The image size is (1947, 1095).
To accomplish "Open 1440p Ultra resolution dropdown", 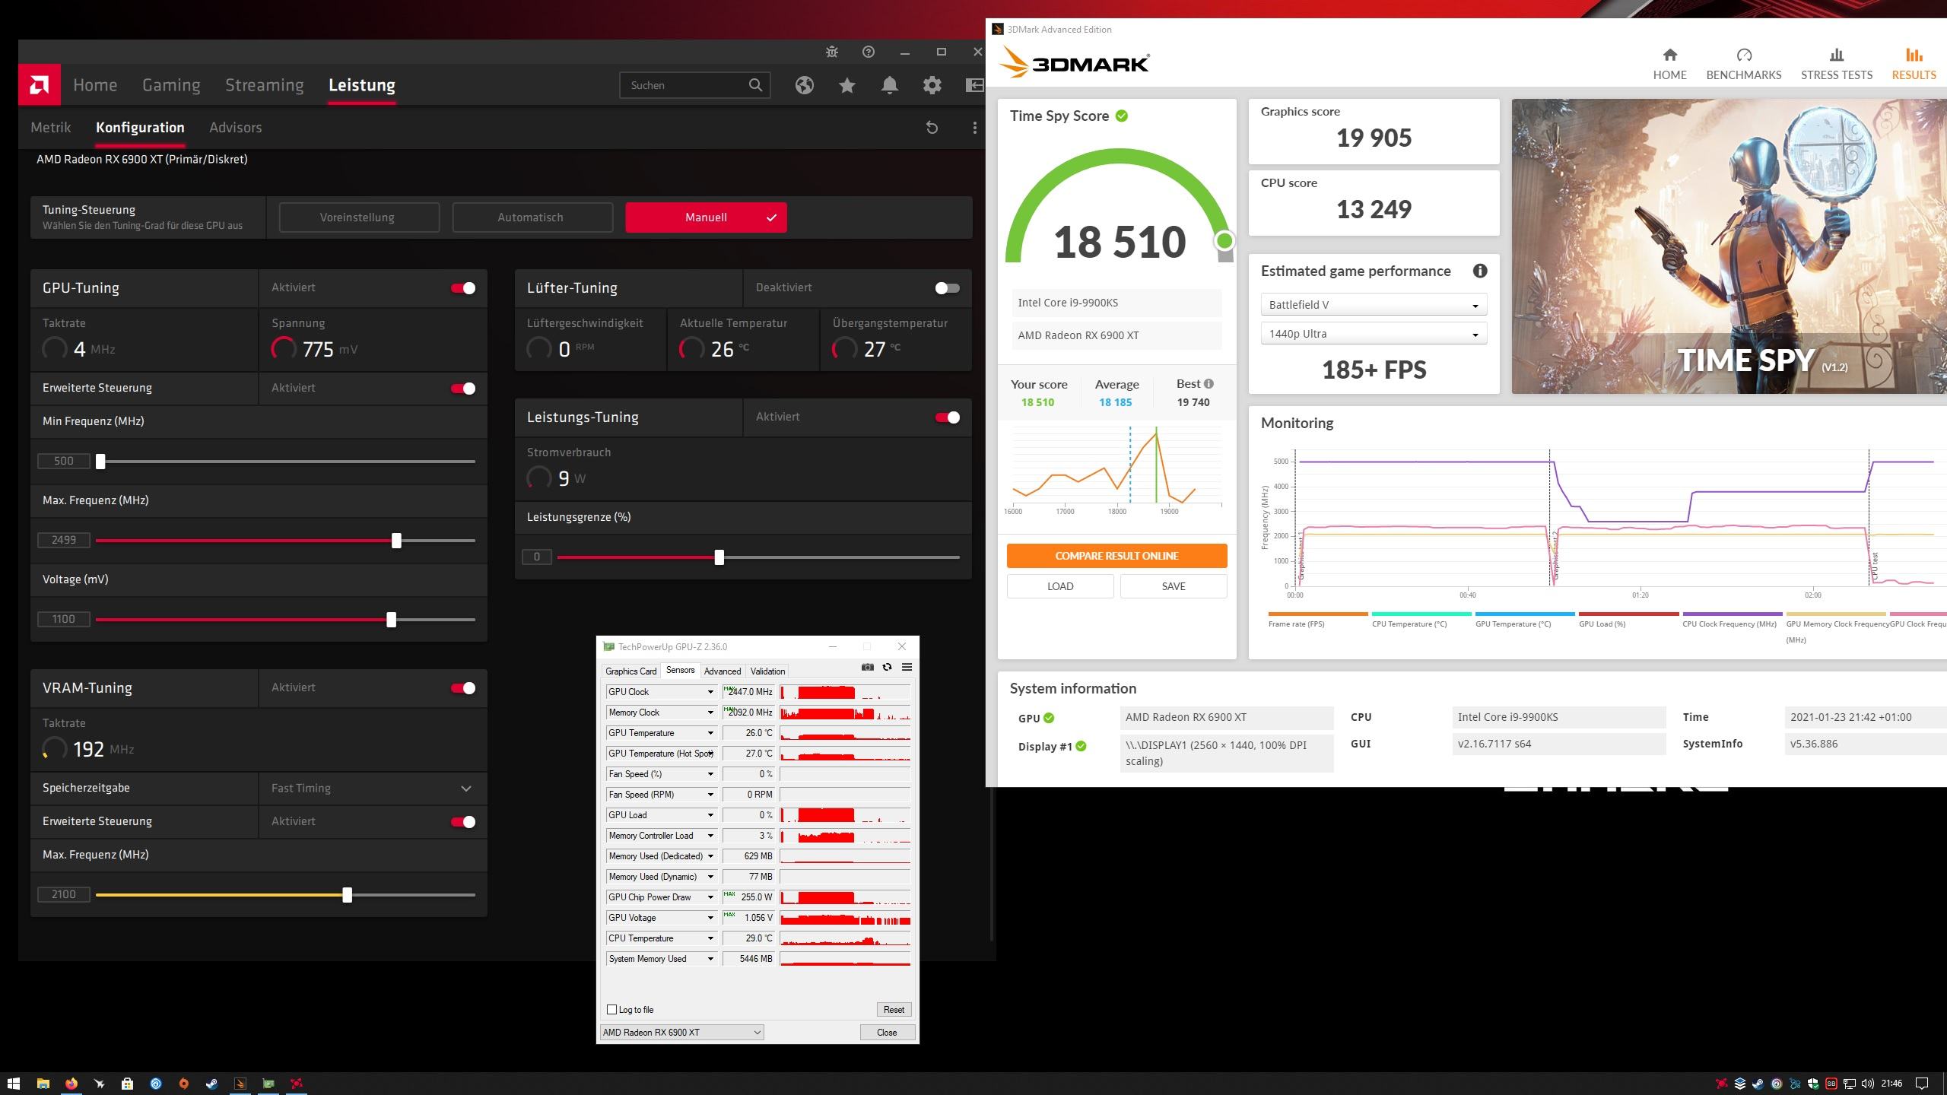I will coord(1374,334).
